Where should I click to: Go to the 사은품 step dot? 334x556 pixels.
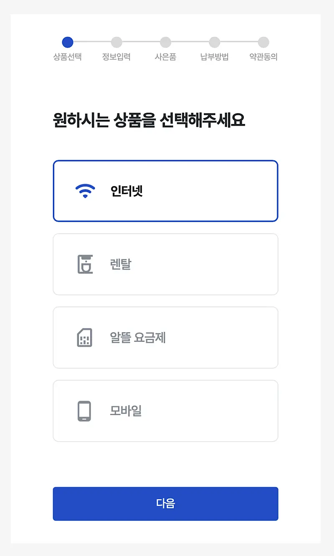166,42
